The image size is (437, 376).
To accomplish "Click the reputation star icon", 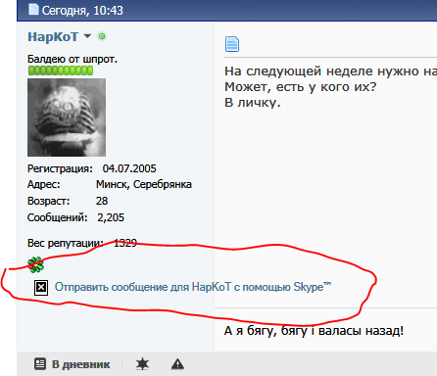I will click(x=142, y=363).
